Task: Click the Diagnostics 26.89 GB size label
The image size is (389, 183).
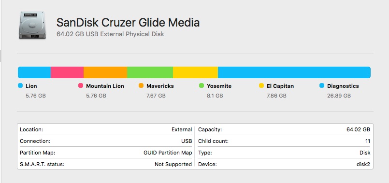Action: coord(339,96)
